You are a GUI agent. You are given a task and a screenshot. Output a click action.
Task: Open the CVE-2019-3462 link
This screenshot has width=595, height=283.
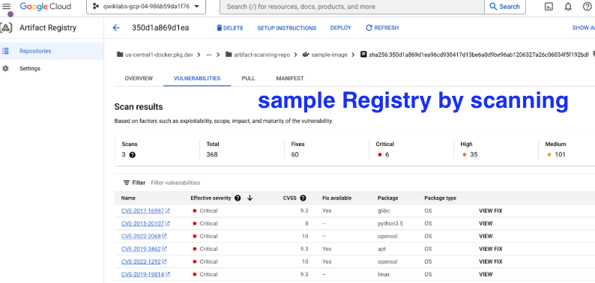141,249
